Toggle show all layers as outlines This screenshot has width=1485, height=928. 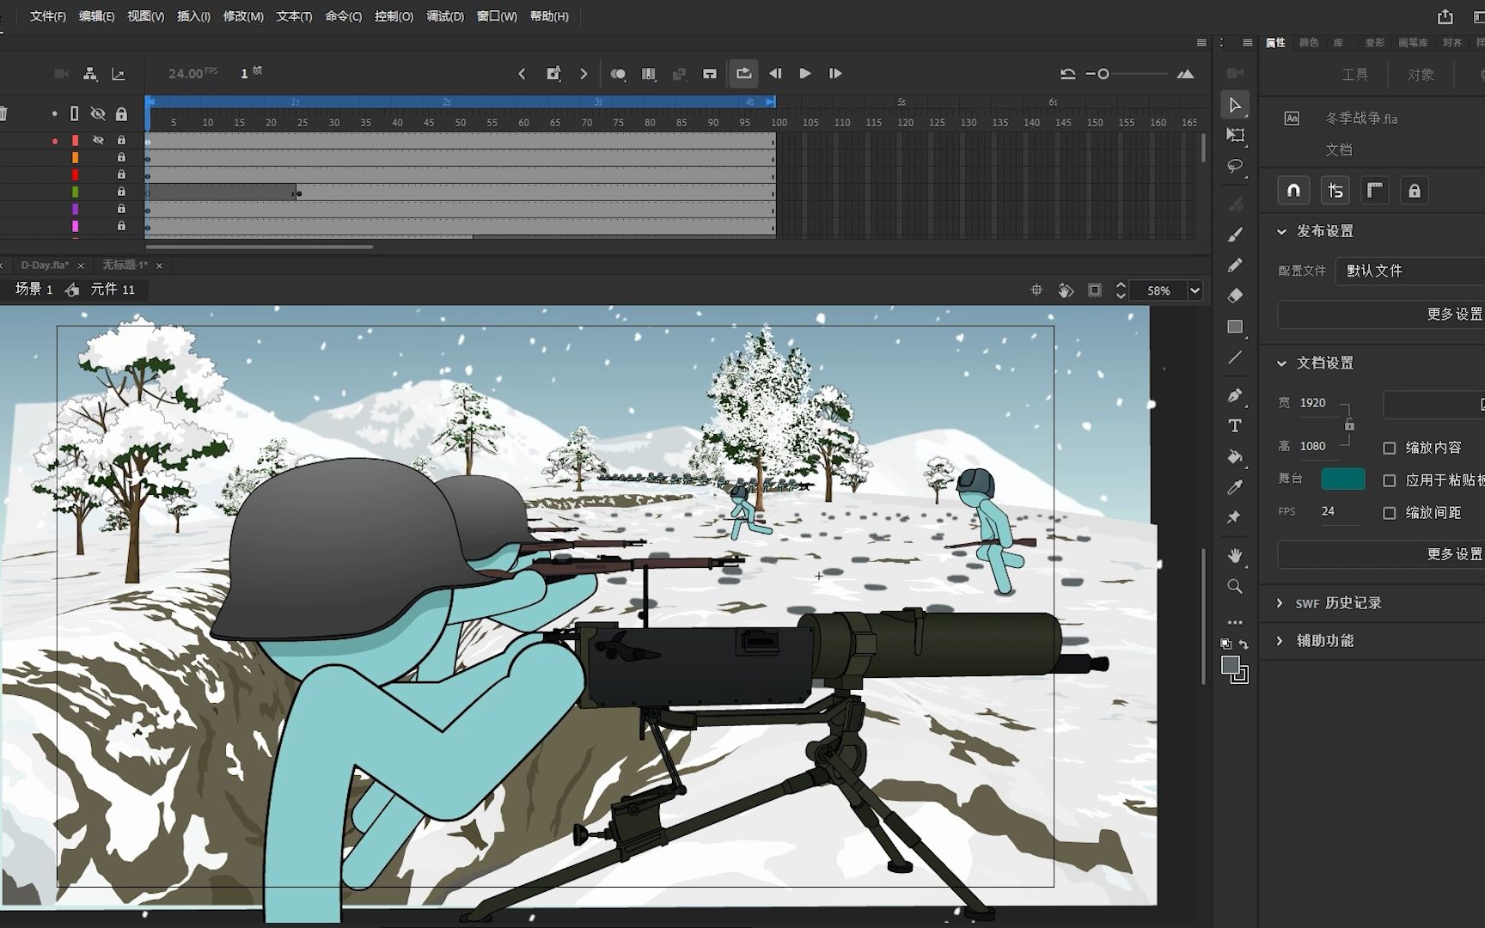pos(74,113)
